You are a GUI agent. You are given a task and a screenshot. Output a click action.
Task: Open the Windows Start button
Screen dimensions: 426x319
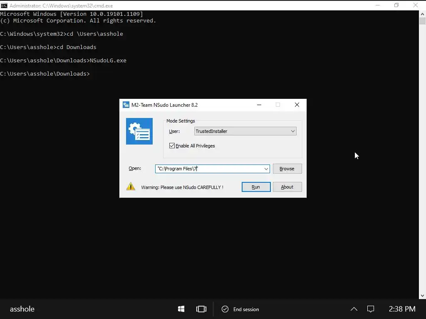tap(181, 309)
